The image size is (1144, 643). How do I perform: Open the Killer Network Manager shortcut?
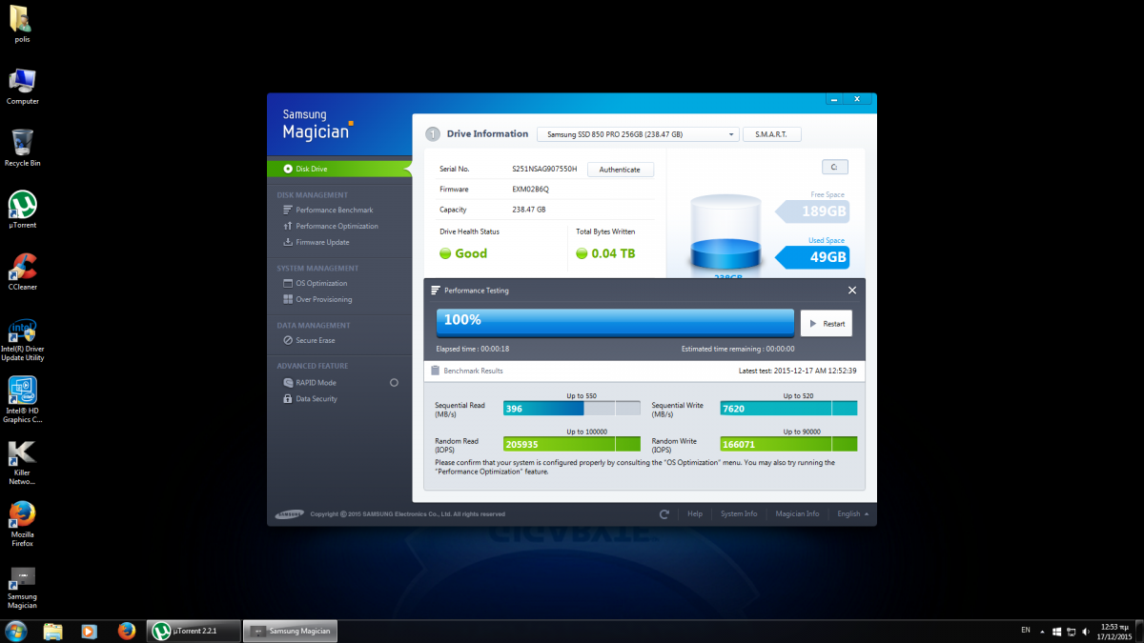tap(22, 462)
